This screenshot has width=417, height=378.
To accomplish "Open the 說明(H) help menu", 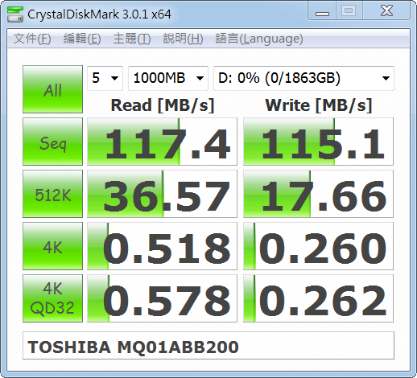I will point(183,39).
